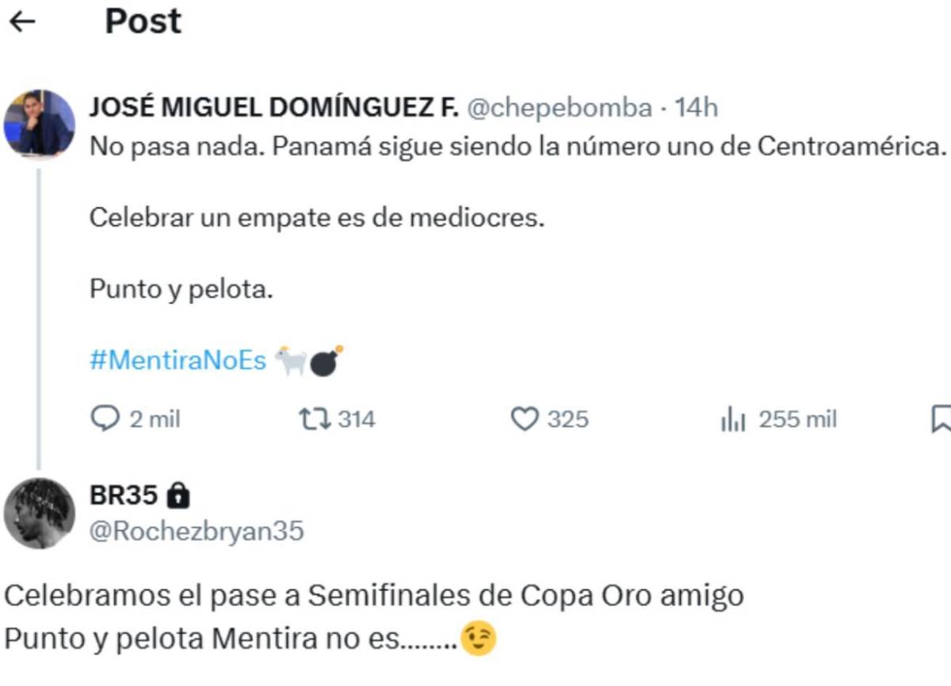Viewport: 951px width, 686px height.
Task: Select the Post header title
Action: point(142,22)
